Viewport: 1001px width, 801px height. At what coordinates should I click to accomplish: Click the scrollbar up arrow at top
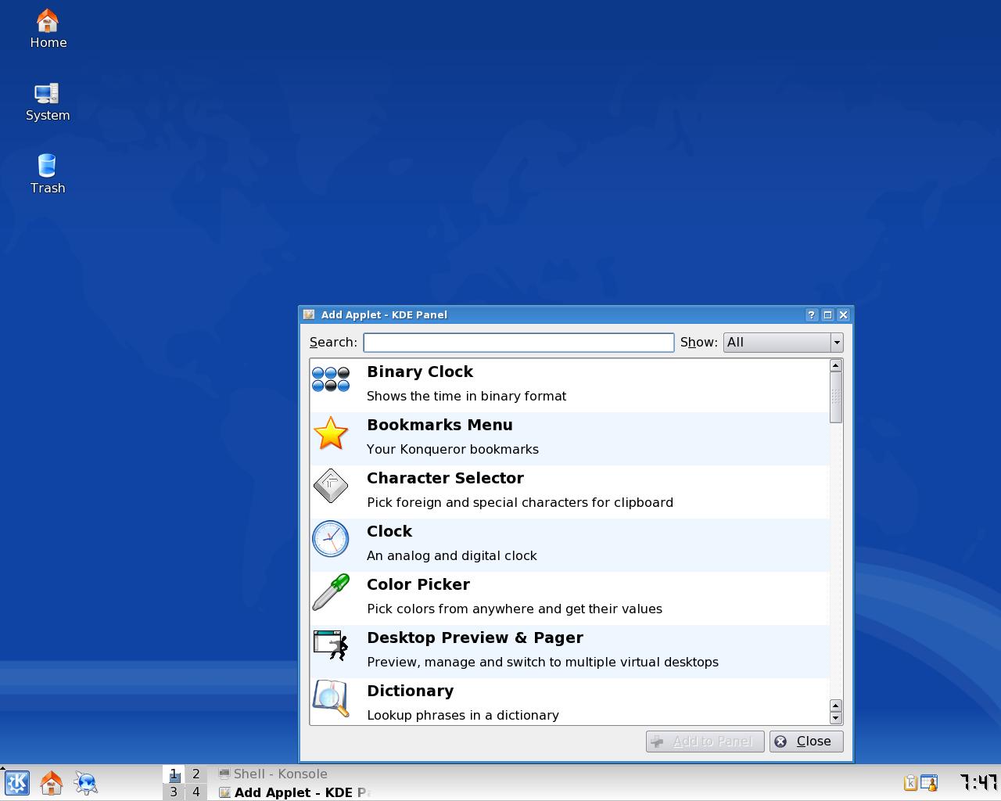click(836, 365)
